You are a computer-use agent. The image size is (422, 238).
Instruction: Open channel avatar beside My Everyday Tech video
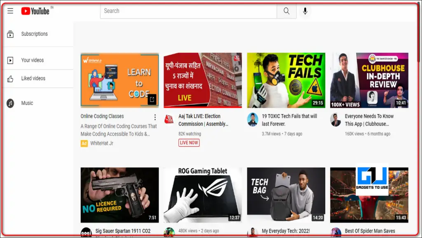(x=253, y=232)
